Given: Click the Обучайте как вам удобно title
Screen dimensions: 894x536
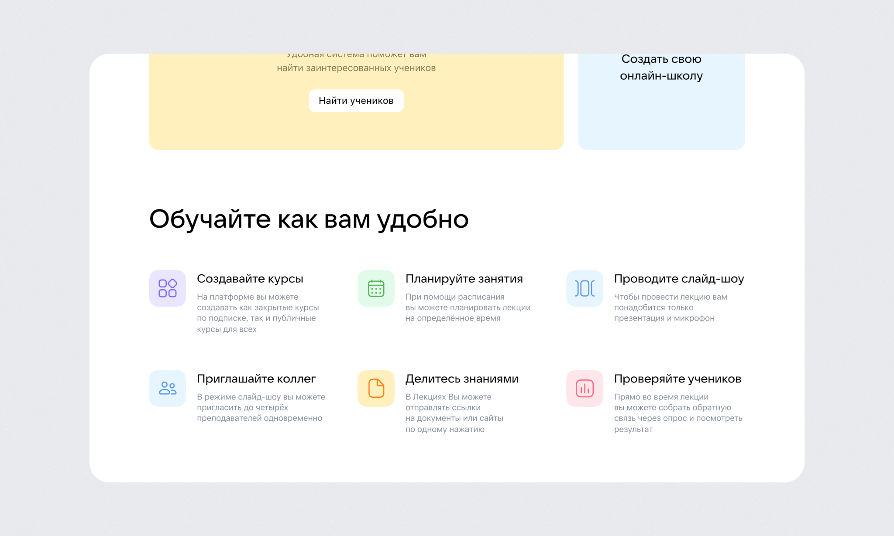Looking at the screenshot, I should point(309,219).
